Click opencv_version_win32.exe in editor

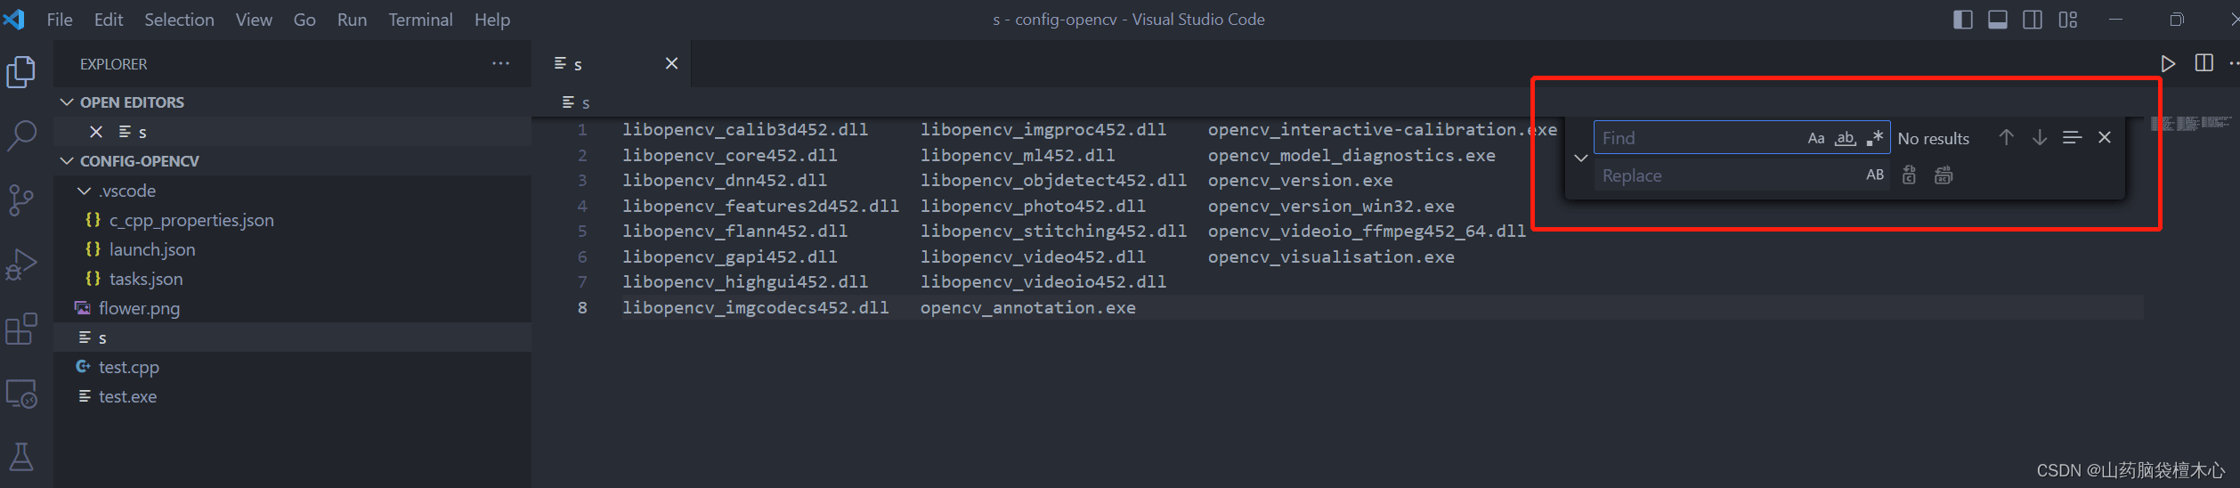tap(1331, 207)
